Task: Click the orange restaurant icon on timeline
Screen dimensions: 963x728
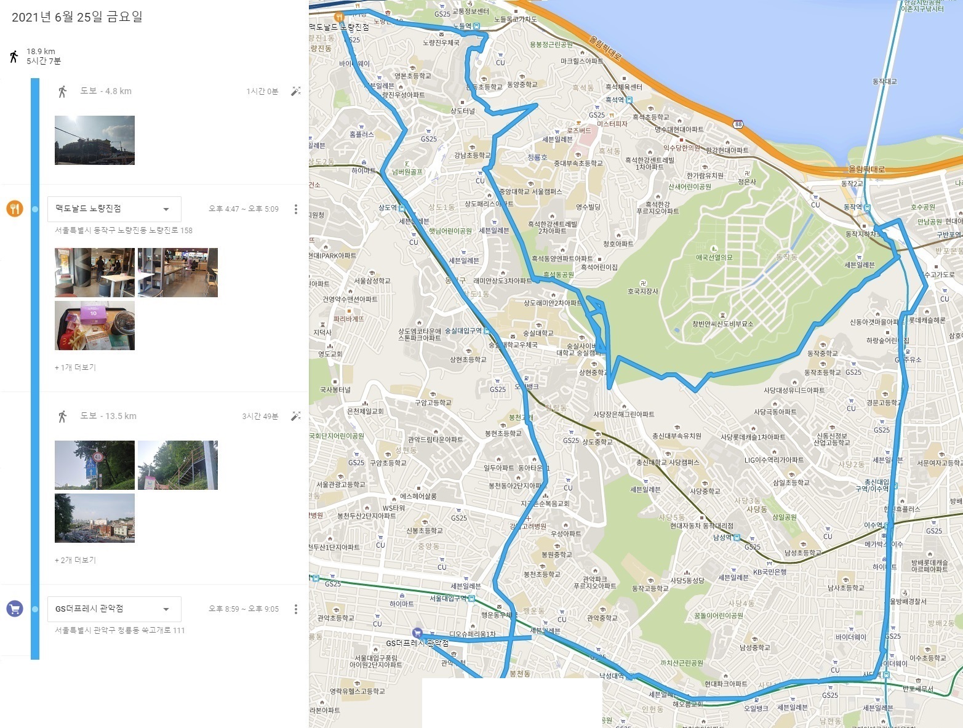Action: pos(15,209)
